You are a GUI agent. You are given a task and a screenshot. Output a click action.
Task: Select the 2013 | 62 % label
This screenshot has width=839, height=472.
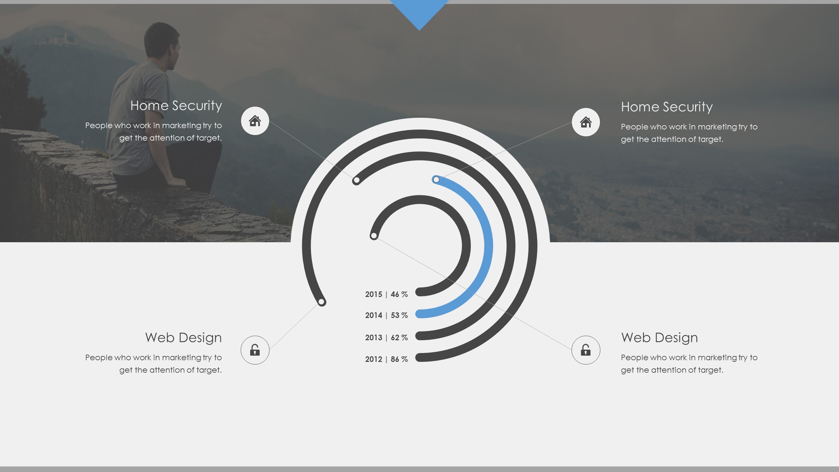click(x=386, y=338)
